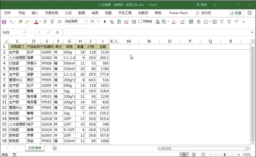Screen dimensions: 256x157
Task: Click the 共享 share button
Action: tap(236, 13)
